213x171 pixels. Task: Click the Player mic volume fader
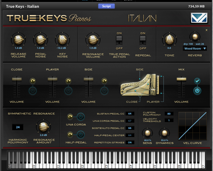[52, 79]
